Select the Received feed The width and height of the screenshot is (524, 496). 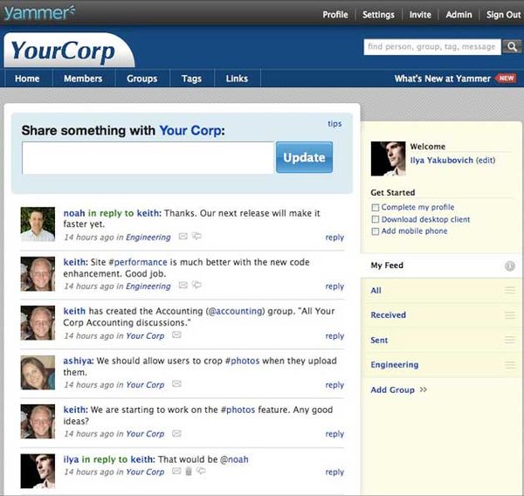pyautogui.click(x=389, y=315)
